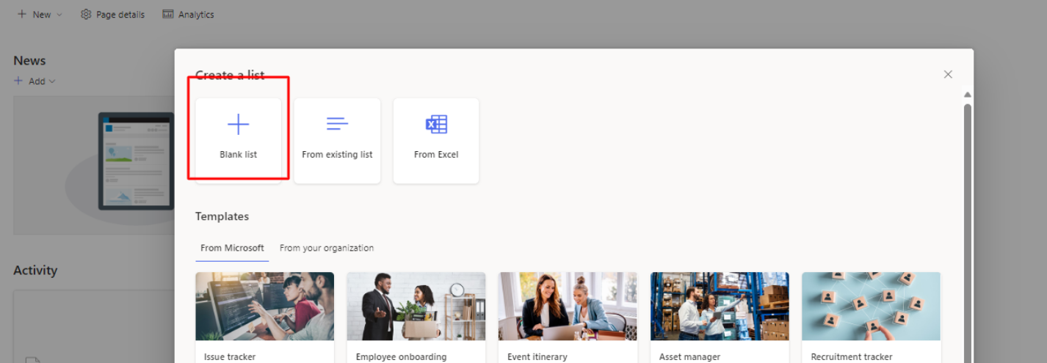
Task: Choose the From Excel icon
Action: click(x=436, y=125)
